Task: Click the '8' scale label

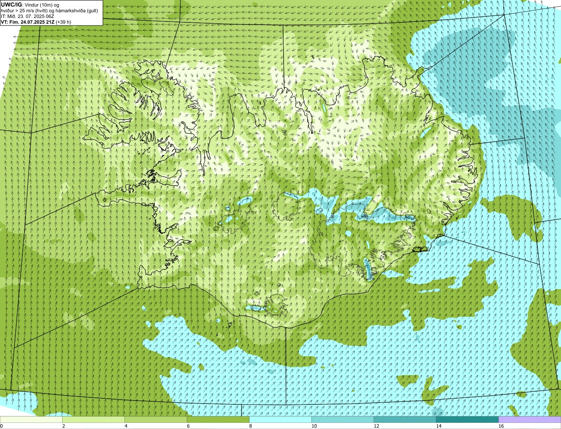Action: pos(251,426)
